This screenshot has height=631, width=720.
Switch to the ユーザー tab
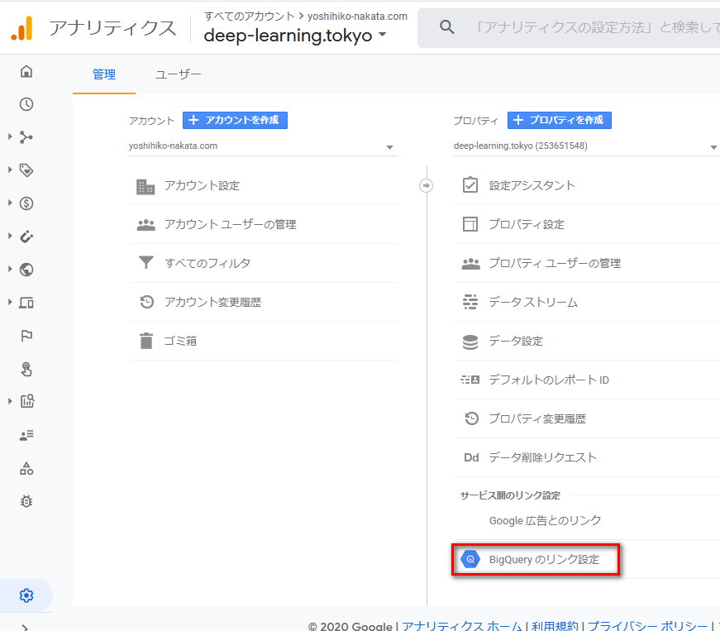tap(178, 74)
